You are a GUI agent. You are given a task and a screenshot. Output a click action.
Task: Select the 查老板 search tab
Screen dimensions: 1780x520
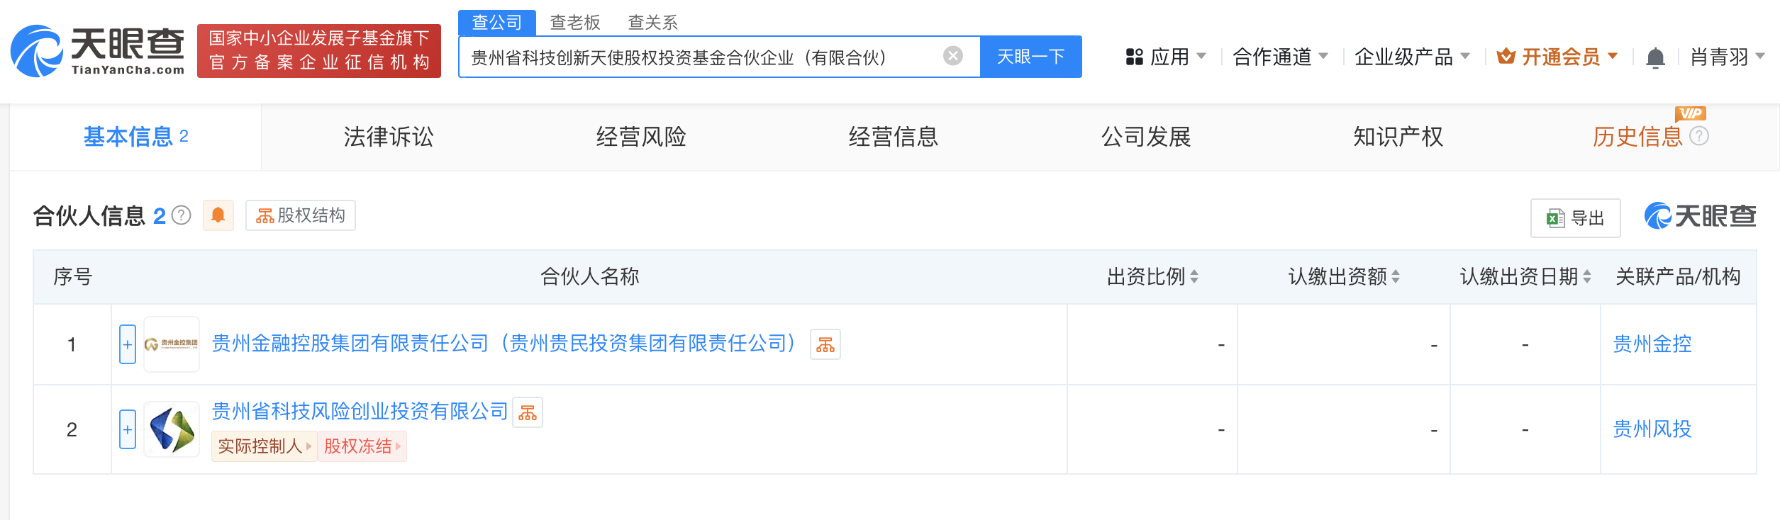click(x=574, y=23)
